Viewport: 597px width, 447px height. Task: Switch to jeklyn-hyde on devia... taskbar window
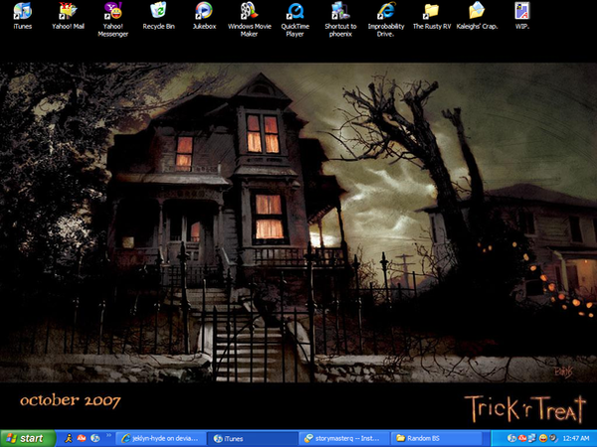pyautogui.click(x=160, y=439)
